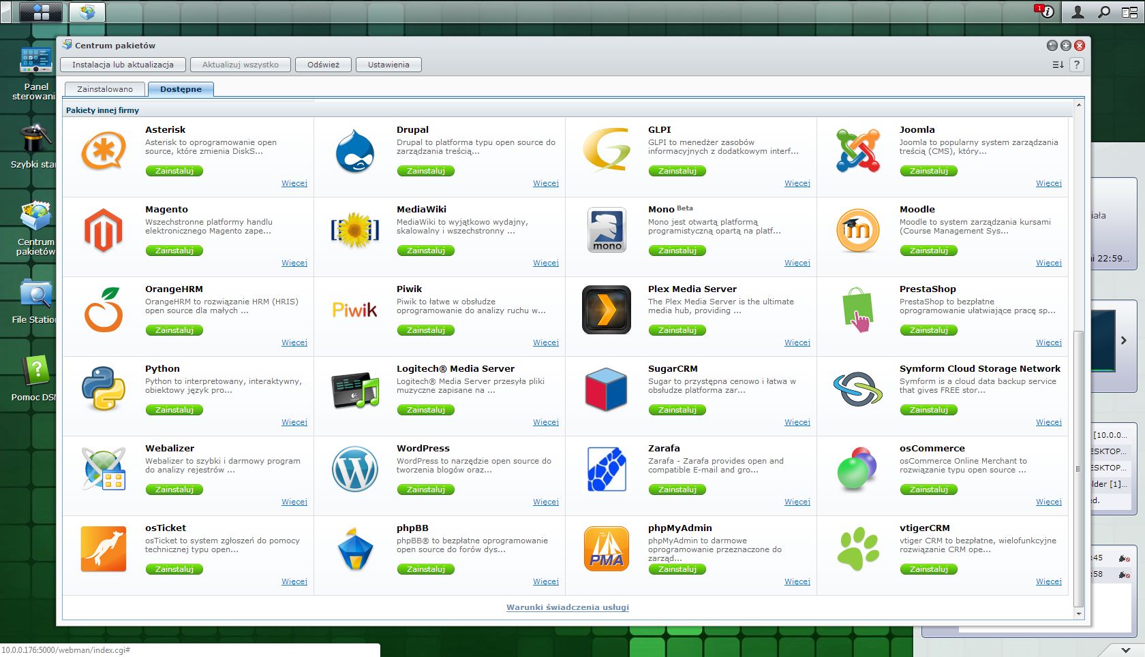Open the phpBB package icon
Image resolution: width=1145 pixels, height=657 pixels.
[x=355, y=549]
